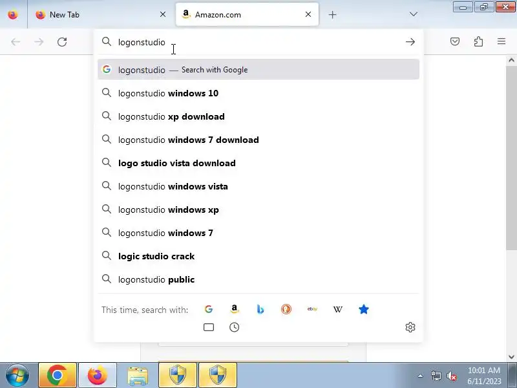Search with Amazon one-off icon
This screenshot has height=388, width=517.
coord(235,310)
